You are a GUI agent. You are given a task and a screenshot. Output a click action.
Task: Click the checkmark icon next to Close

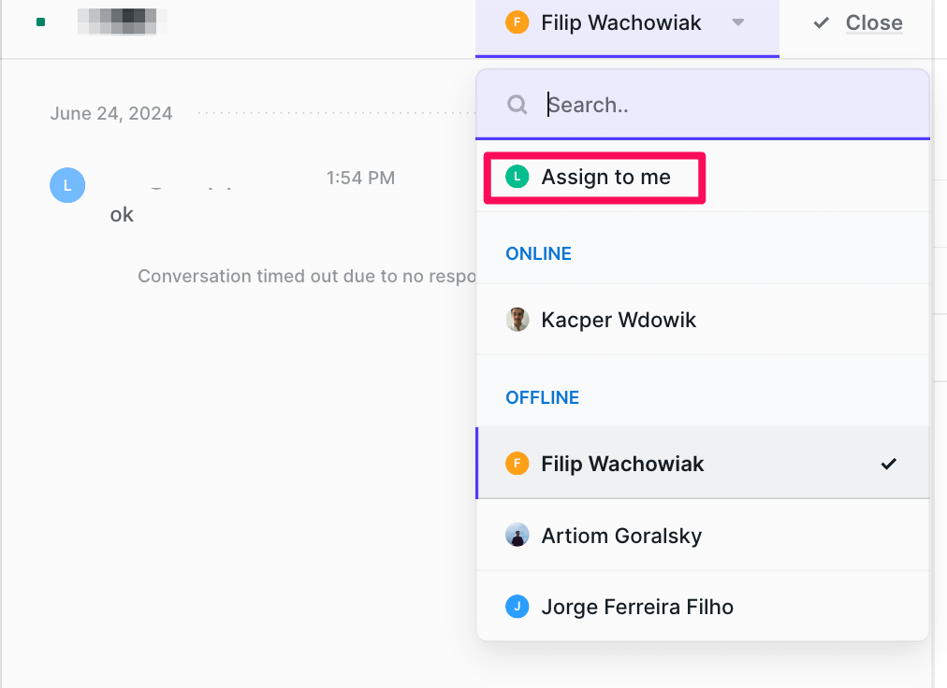point(822,23)
